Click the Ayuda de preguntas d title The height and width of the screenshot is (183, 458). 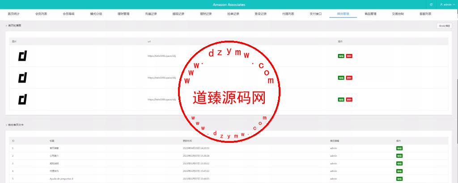coord(61,179)
